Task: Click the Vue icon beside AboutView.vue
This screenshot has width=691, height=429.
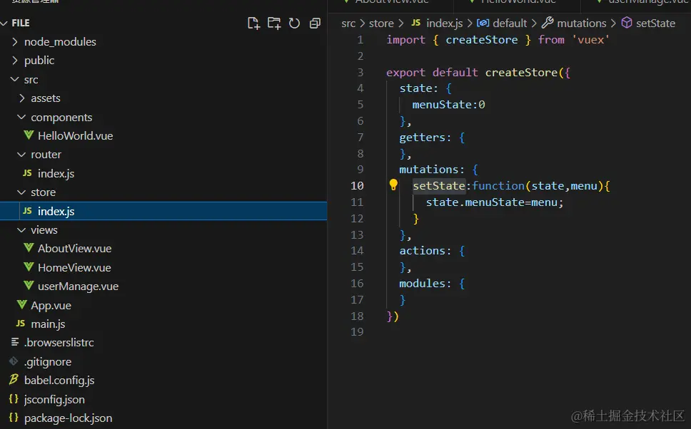Action: click(29, 248)
